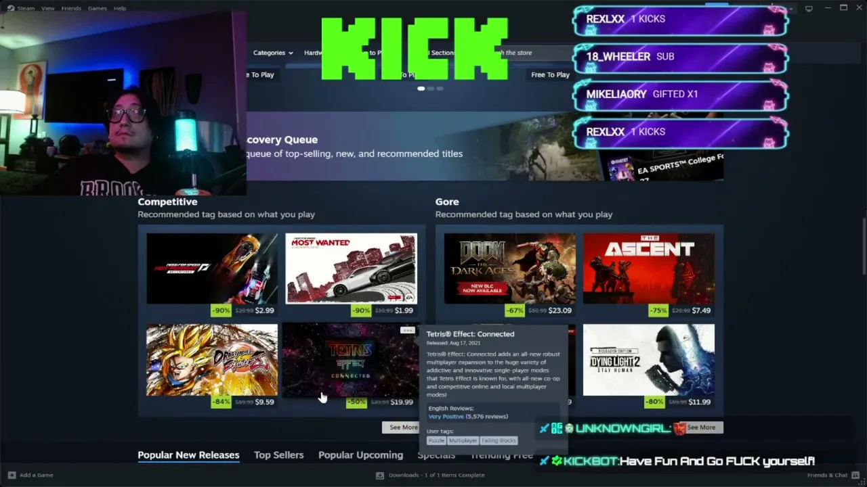Open the Competitive tag heading
This screenshot has width=867, height=487.
point(167,202)
